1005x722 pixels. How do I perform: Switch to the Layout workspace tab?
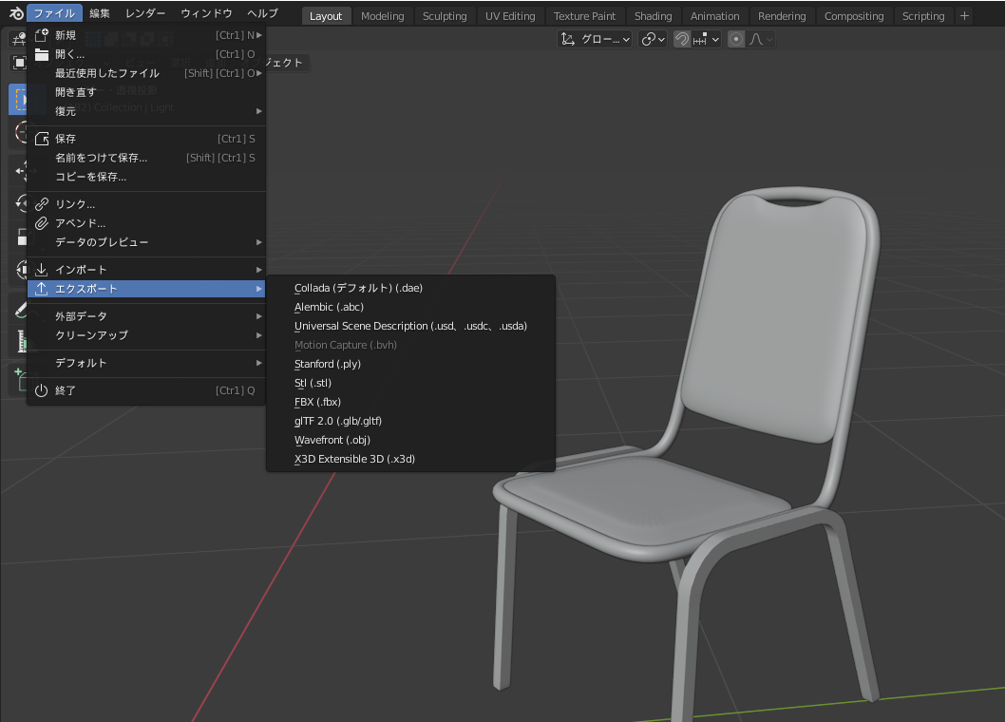coord(326,16)
